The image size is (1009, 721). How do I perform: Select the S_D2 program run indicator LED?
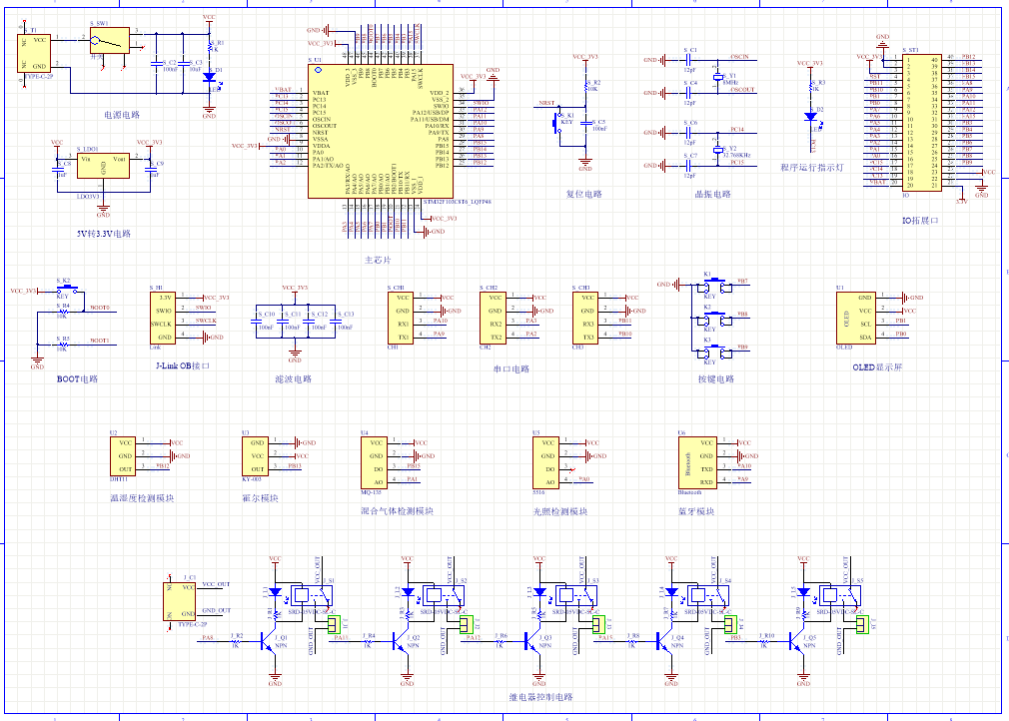811,117
